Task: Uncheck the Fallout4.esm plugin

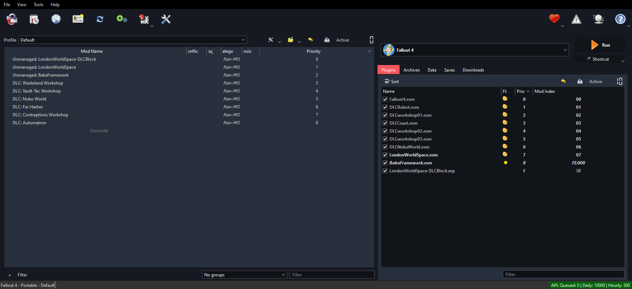Action: tap(385, 99)
